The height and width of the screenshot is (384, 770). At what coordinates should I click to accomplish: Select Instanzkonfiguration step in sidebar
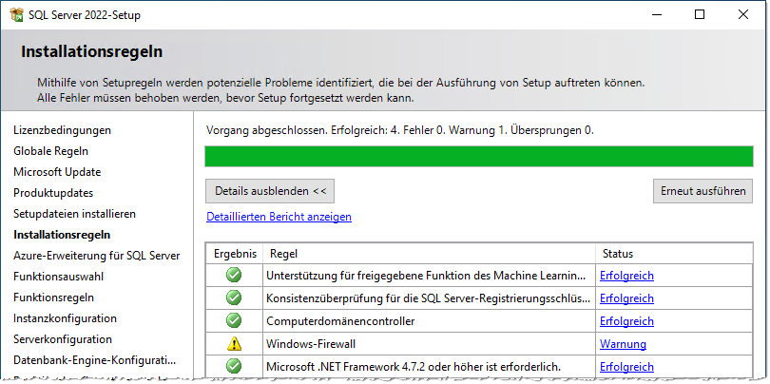(x=66, y=318)
